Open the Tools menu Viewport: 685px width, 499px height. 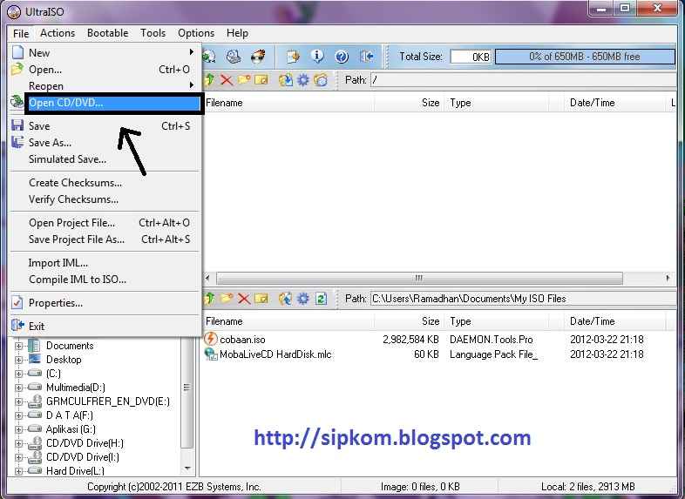pyautogui.click(x=153, y=33)
